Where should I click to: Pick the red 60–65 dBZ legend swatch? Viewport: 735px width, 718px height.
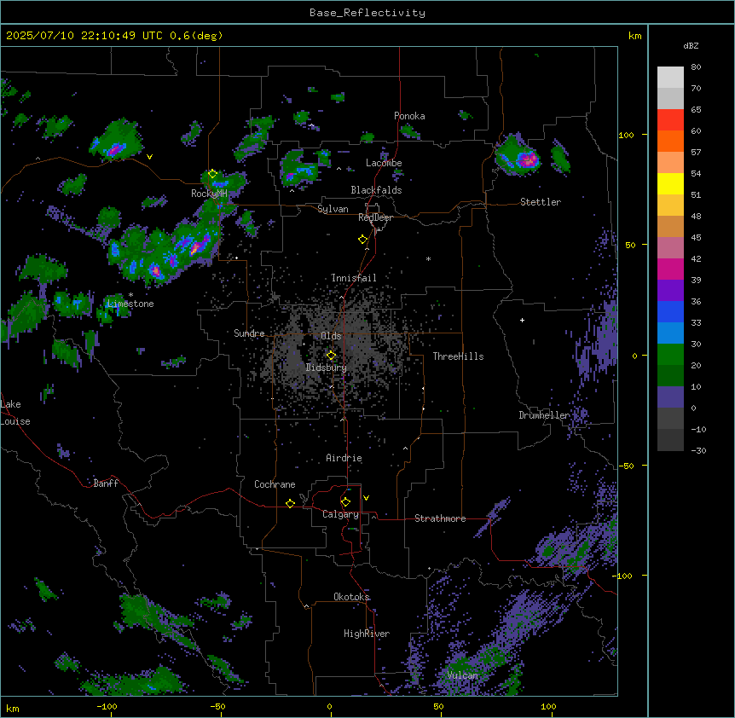pyautogui.click(x=670, y=120)
